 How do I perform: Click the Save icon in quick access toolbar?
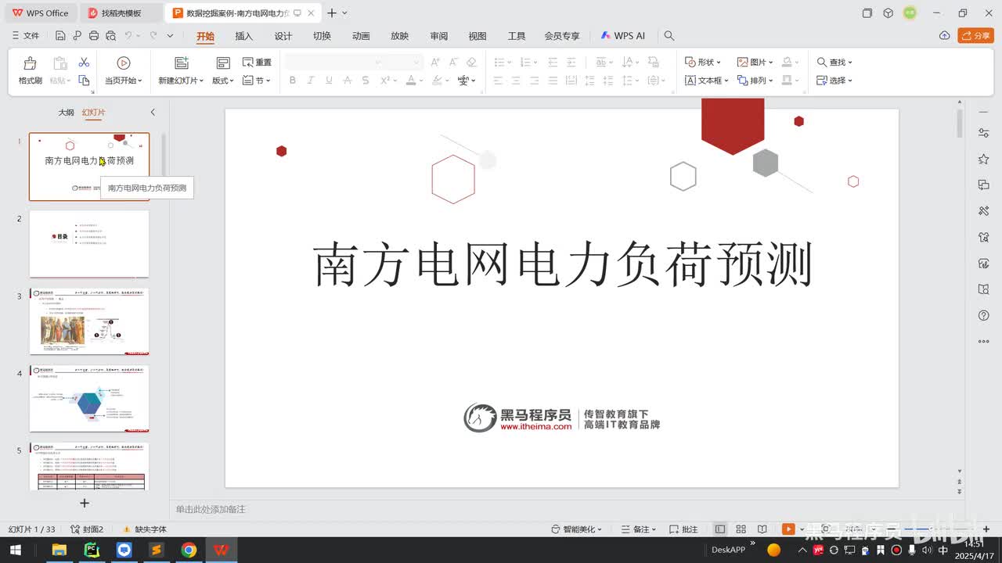(x=60, y=36)
